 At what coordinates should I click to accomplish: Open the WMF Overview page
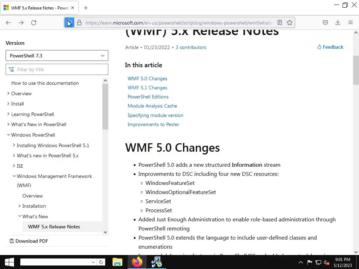click(33, 196)
